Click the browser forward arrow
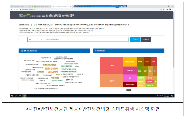The width and height of the screenshot is (186, 119). [x=14, y=9]
